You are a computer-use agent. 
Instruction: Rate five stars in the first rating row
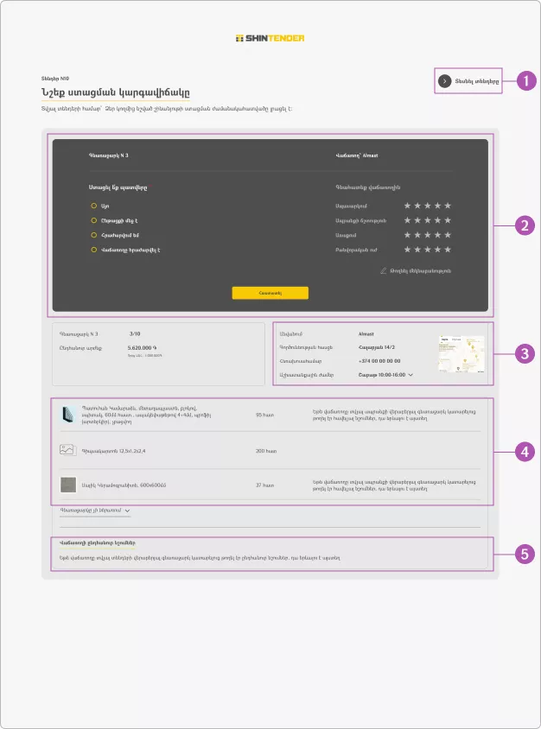448,206
